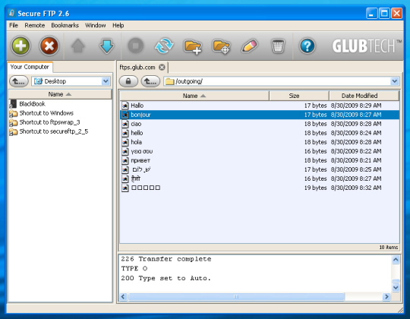Open the Bookmarks menu
The image size is (410, 319).
pos(65,25)
